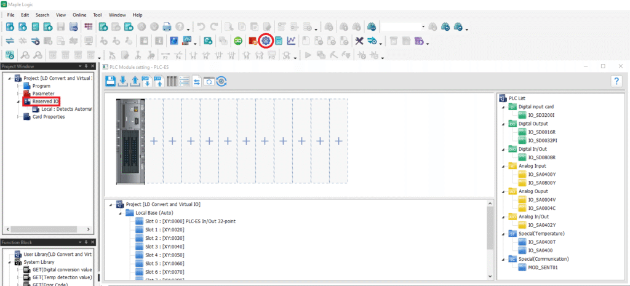Click the PLC-ES base unit image
The width and height of the screenshot is (630, 286).
point(130,141)
